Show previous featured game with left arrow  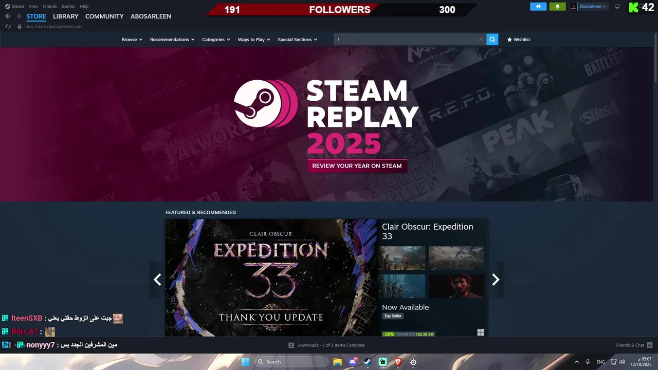(x=157, y=280)
